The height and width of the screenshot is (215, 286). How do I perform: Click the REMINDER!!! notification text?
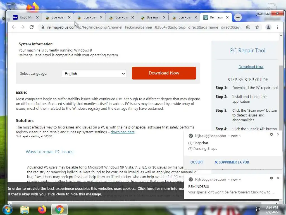(199, 186)
